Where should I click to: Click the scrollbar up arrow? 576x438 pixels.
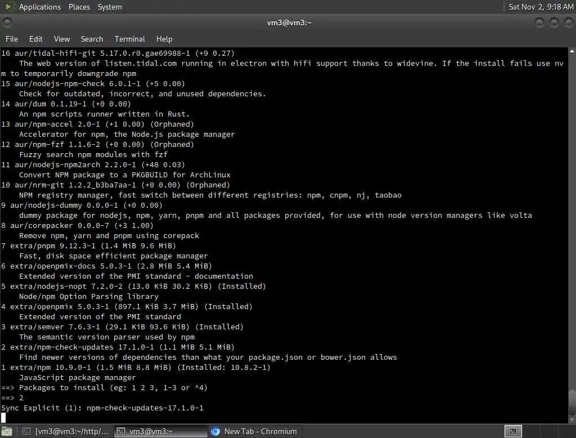572,51
